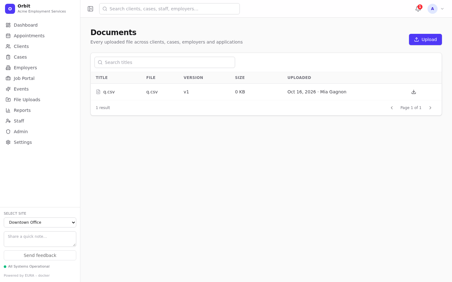Image resolution: width=452 pixels, height=282 pixels.
Task: Open Dashboard from the sidebar
Action: pyautogui.click(x=40, y=25)
